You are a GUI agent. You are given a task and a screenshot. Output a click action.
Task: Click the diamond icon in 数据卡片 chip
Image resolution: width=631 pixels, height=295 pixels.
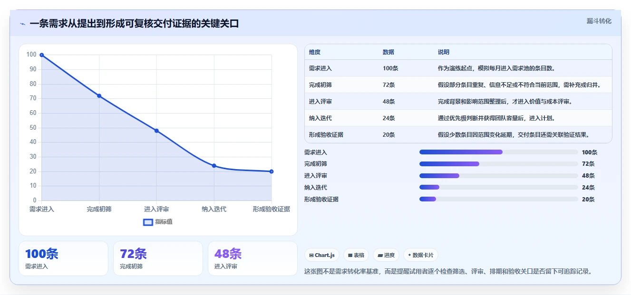[x=409, y=255]
